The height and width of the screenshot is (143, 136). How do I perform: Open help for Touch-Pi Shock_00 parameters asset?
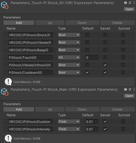(126, 3)
